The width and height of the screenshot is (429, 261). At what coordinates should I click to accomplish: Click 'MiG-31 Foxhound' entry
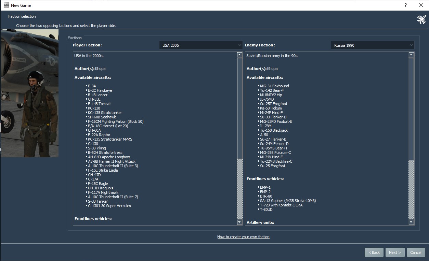pos(274,86)
